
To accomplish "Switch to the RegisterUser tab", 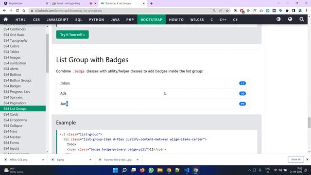I will [x=26, y=3].
